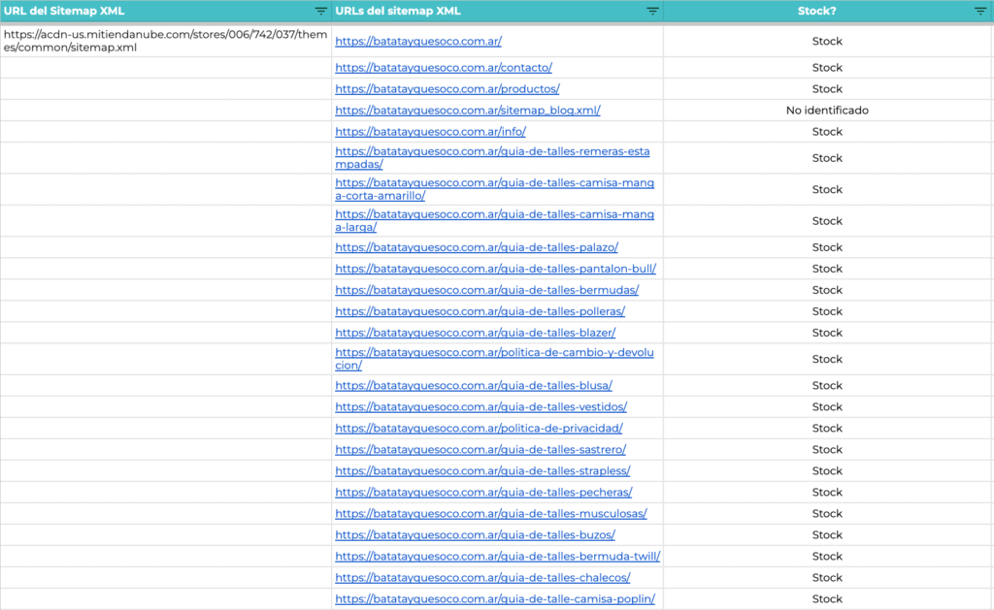Open the guia-de-talles-blazer link

tap(476, 333)
